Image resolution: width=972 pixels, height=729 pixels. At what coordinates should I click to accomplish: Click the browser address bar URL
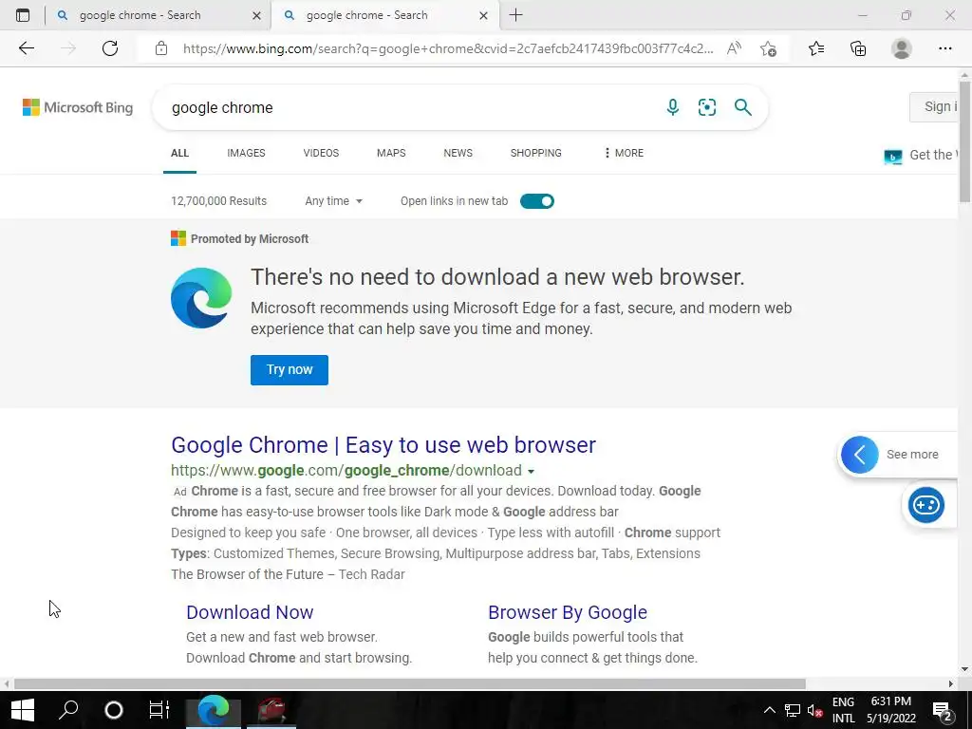pos(448,48)
